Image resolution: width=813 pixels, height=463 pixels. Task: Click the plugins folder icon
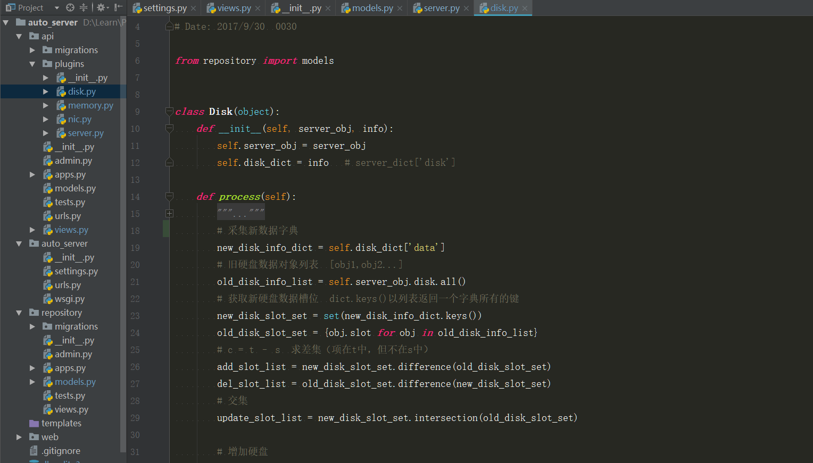tap(47, 64)
